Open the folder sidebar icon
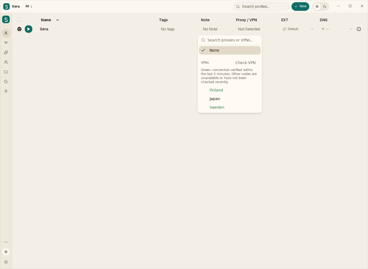This screenshot has height=269, width=368. (x=6, y=72)
